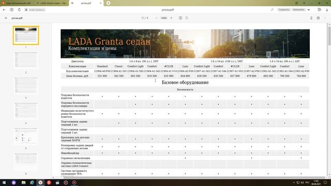Open bookmarks icon in browser toolbar
Image resolution: width=331 pixels, height=186 pixels.
pos(320,10)
